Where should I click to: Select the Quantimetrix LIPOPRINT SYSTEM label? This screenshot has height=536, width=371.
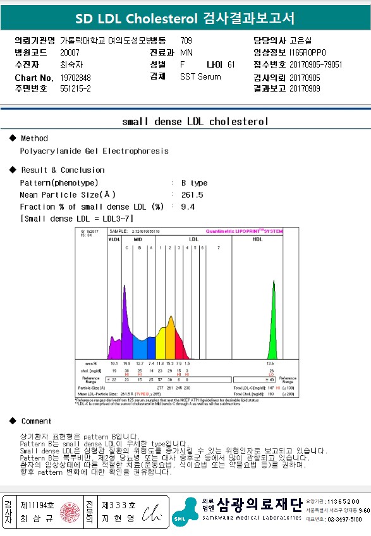coord(244,232)
